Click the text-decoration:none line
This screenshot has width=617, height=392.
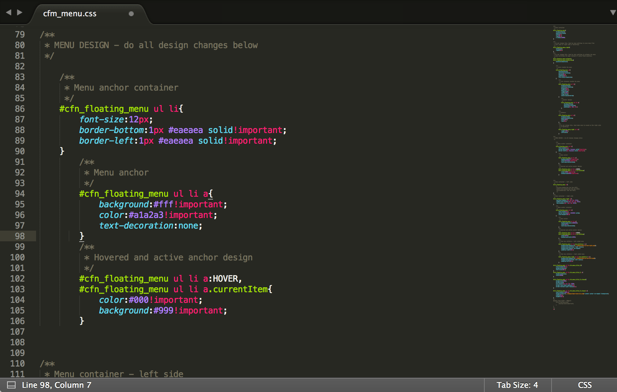click(150, 226)
